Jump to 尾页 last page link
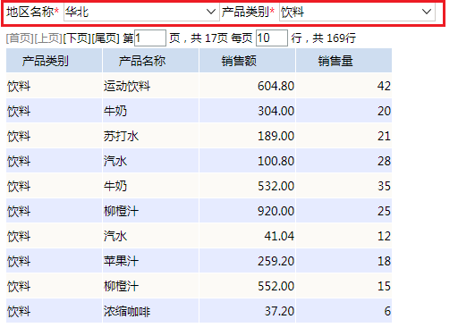 (x=106, y=38)
